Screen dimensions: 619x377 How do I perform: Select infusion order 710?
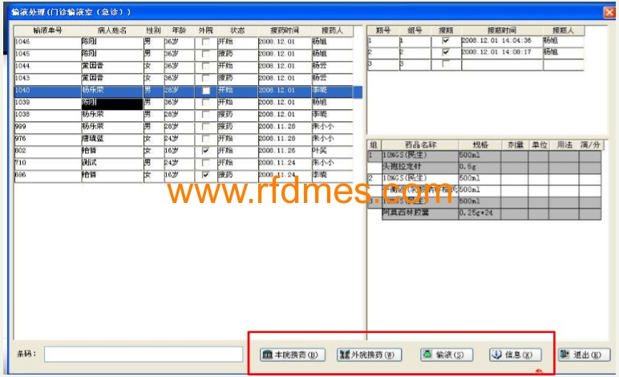pyautogui.click(x=184, y=163)
